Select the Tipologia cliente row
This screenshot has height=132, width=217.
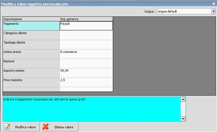31,45
